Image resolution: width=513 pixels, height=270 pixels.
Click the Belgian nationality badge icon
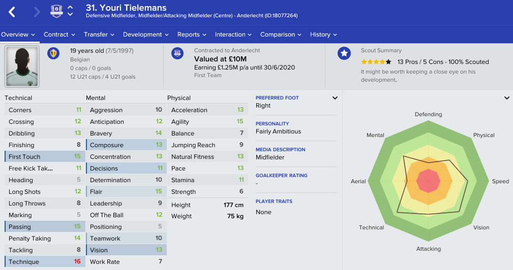53,53
